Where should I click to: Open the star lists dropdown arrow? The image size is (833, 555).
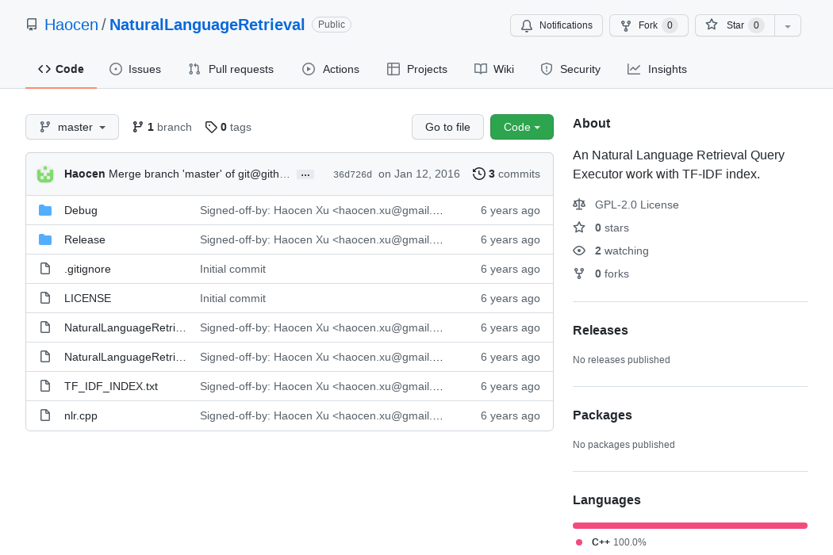coord(787,25)
